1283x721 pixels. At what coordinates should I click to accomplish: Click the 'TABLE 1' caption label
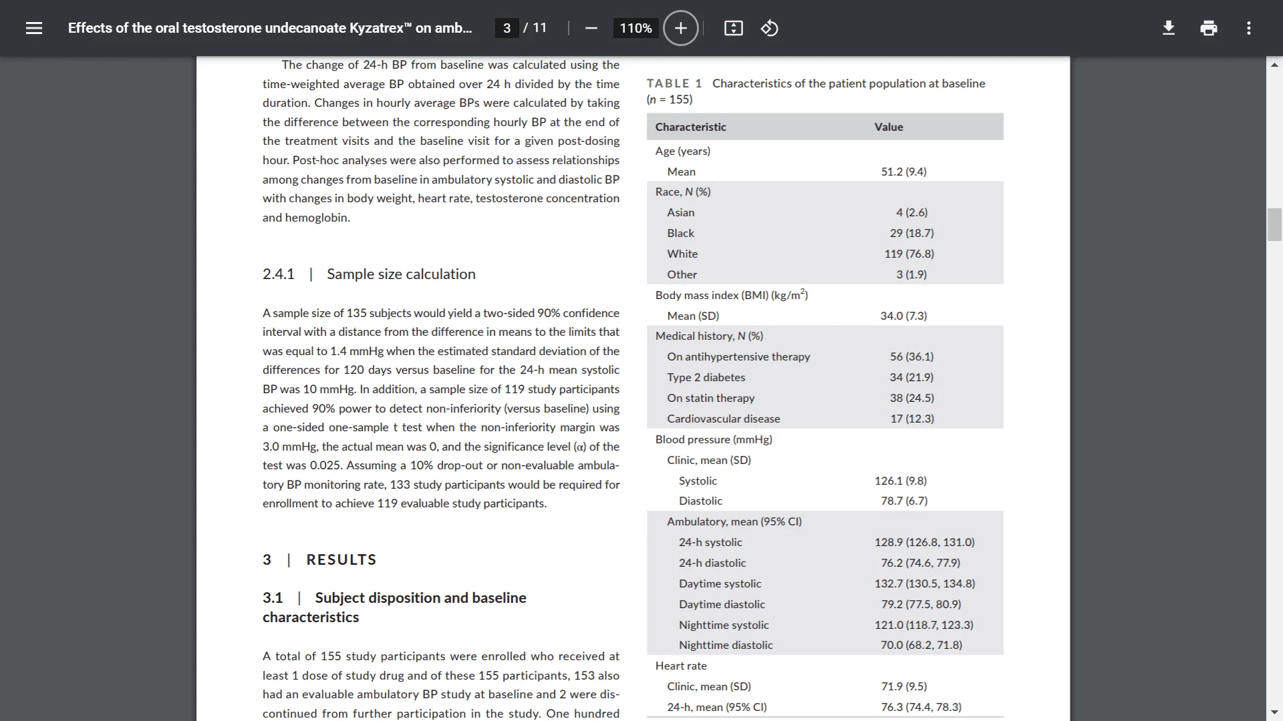click(674, 83)
